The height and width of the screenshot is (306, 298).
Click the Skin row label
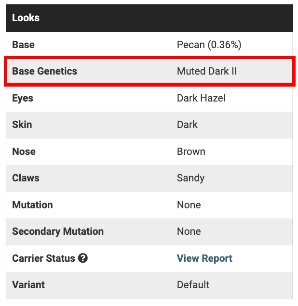pyautogui.click(x=22, y=125)
